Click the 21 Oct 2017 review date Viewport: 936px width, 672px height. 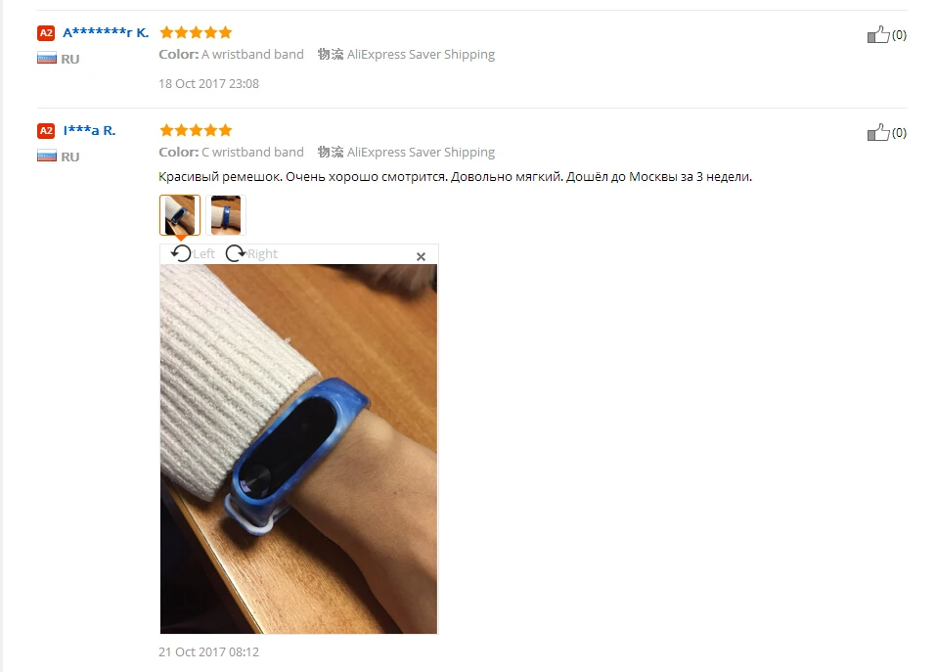click(208, 651)
